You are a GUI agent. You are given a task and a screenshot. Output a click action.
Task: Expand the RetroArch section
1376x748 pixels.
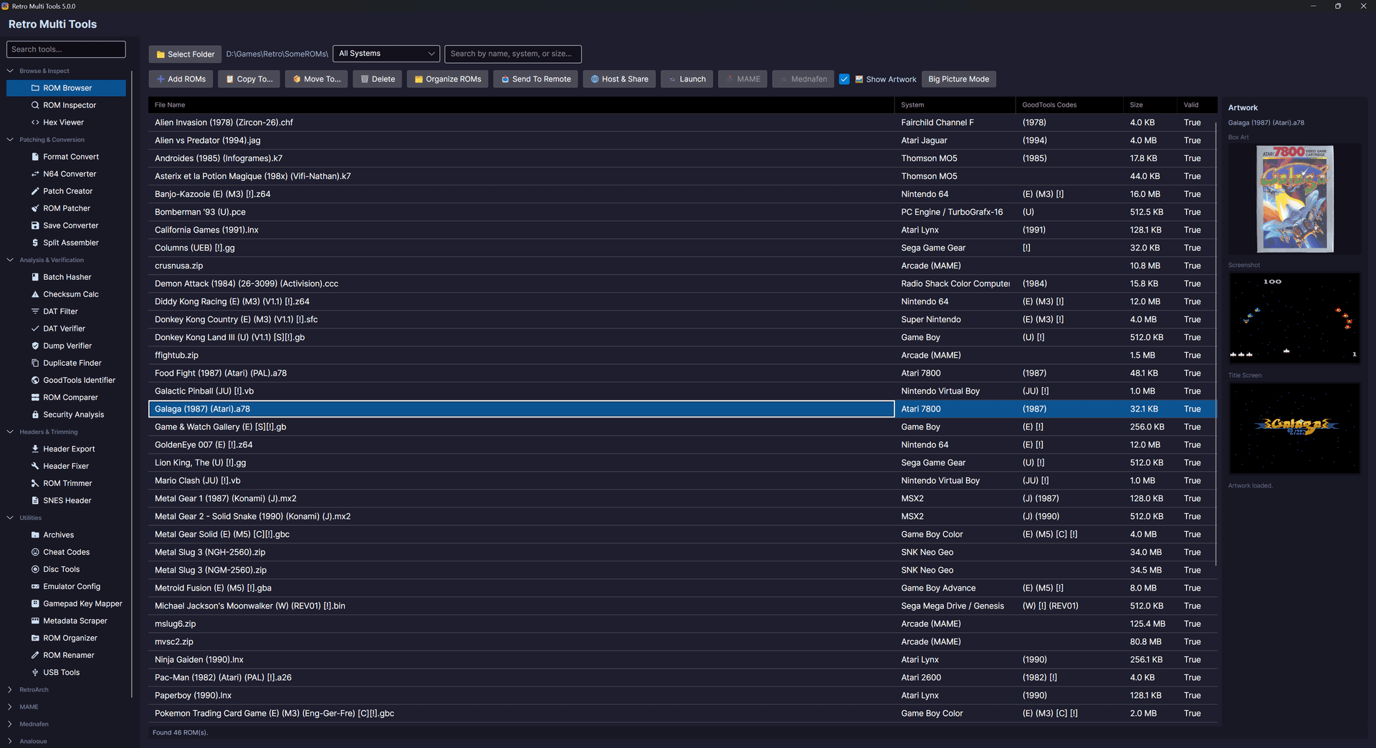click(x=10, y=689)
